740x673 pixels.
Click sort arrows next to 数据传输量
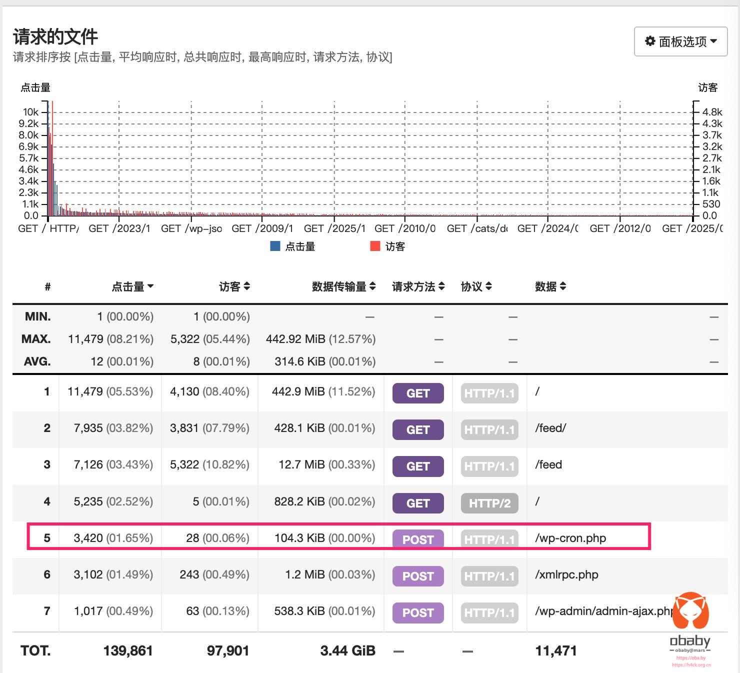click(372, 286)
